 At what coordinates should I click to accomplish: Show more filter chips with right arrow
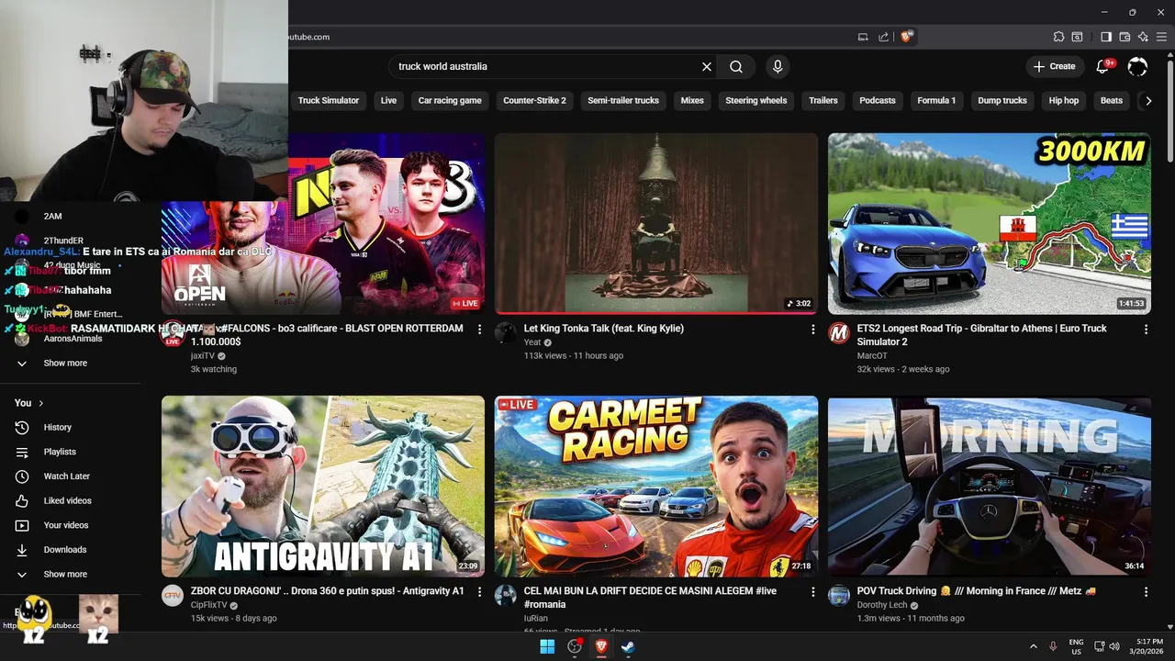pyautogui.click(x=1147, y=101)
